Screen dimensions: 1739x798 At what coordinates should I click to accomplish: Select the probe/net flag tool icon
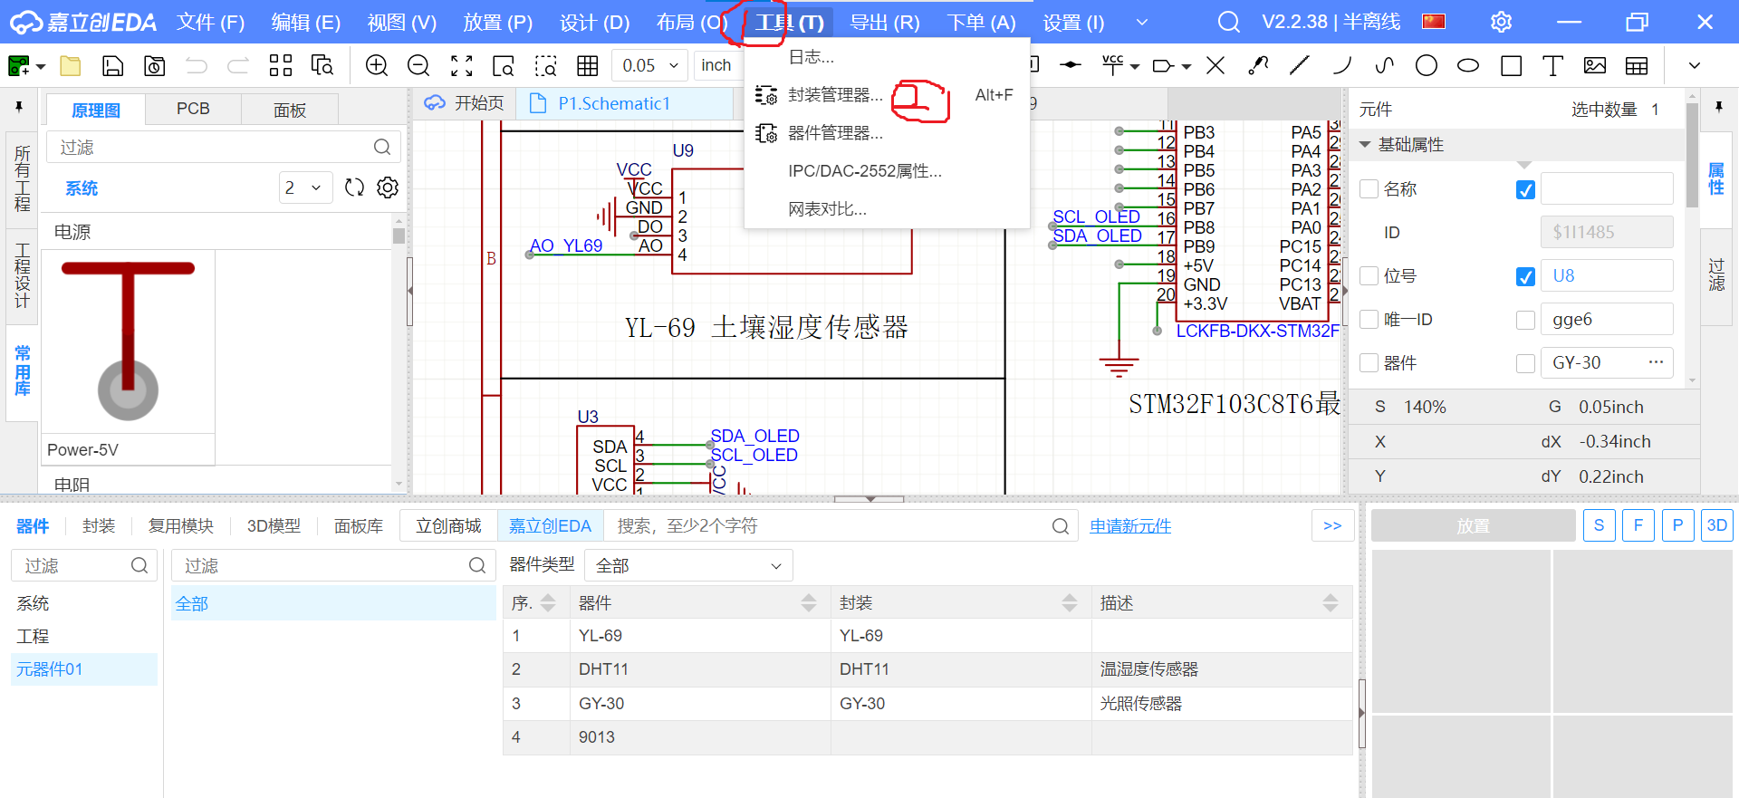(x=1258, y=65)
